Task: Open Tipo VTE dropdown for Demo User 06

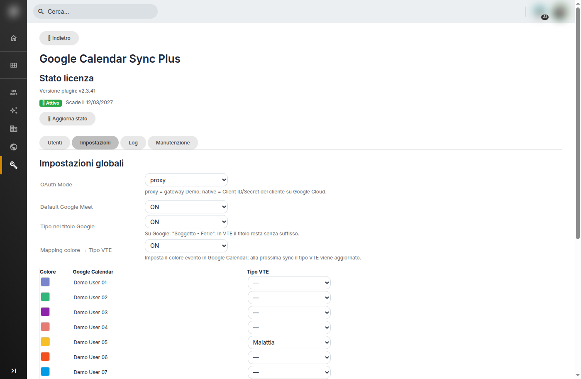Action: tap(289, 357)
